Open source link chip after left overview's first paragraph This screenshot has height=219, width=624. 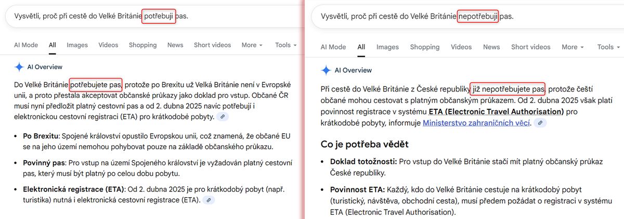pyautogui.click(x=222, y=117)
